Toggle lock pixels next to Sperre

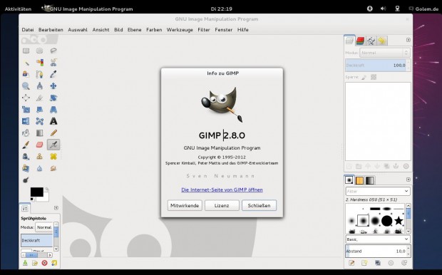364,77
